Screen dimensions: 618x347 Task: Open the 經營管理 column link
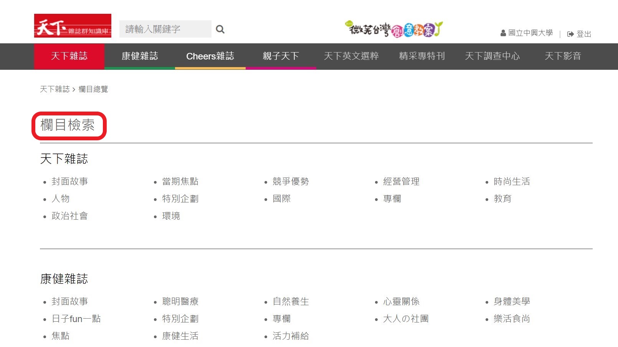pyautogui.click(x=402, y=181)
